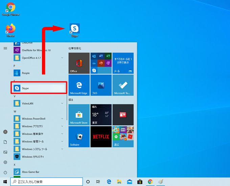The height and width of the screenshot is (186, 230).
Task: Open Microsoft Store from the taskbar
Action: 140,182
